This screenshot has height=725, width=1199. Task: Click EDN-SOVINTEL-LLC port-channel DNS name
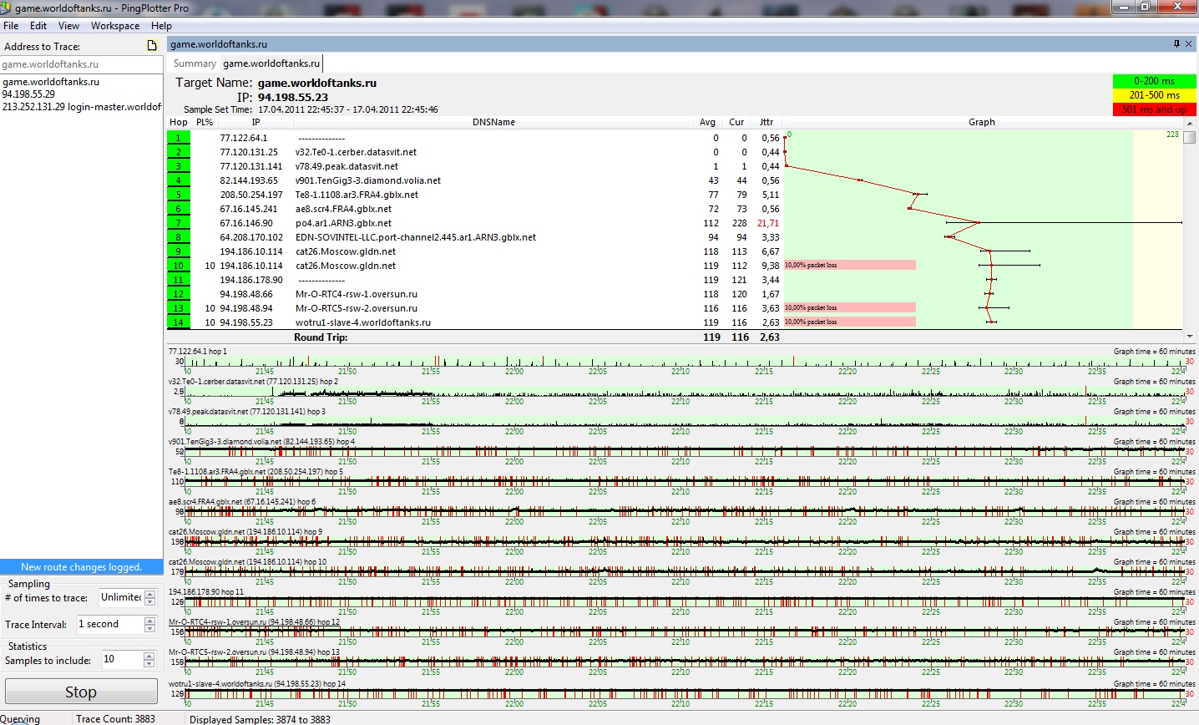point(416,237)
